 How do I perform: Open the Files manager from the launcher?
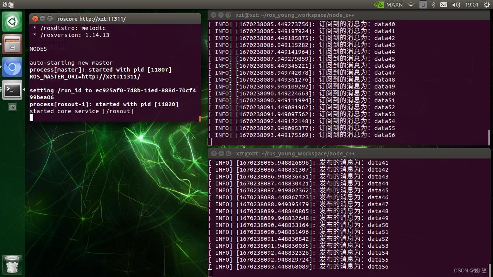coord(12,44)
